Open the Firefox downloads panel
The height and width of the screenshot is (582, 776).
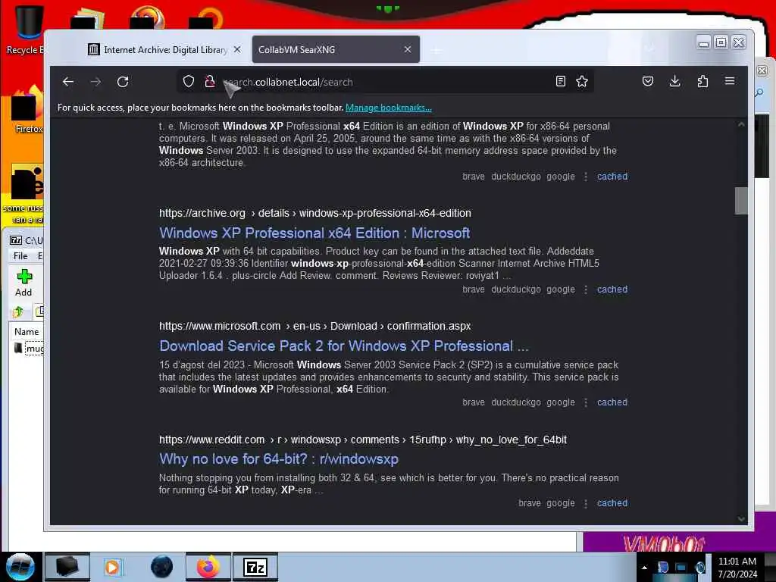click(675, 81)
